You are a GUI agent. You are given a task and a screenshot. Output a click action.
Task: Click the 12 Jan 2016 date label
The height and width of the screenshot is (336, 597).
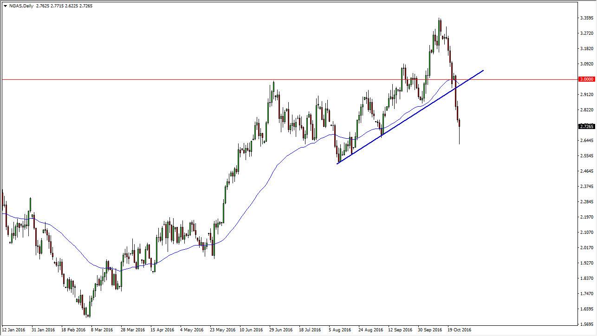pos(14,330)
